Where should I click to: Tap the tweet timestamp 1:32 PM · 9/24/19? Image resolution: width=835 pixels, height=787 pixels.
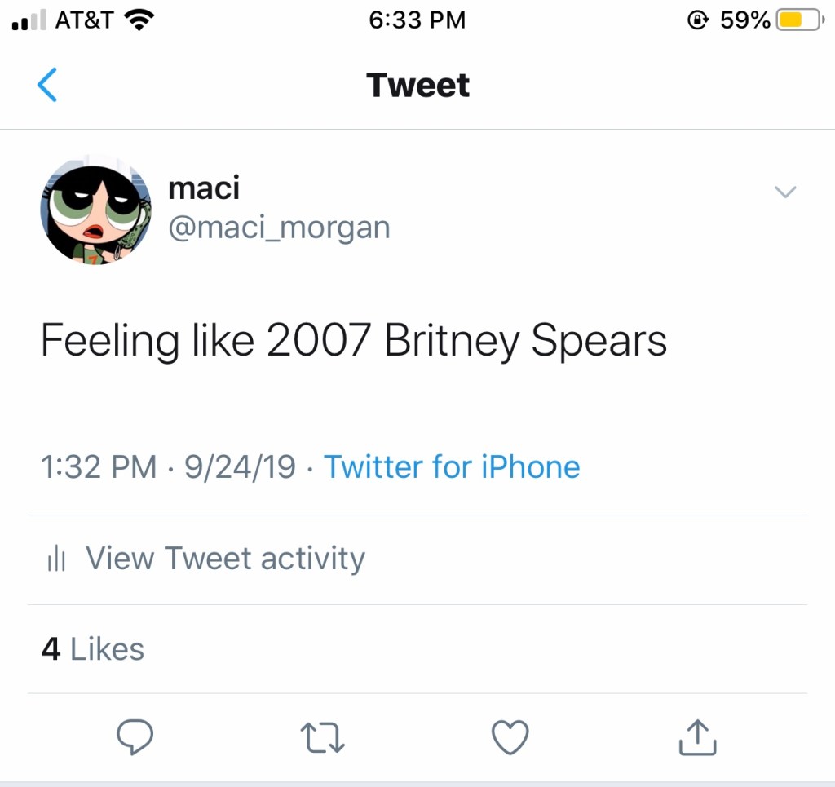168,467
